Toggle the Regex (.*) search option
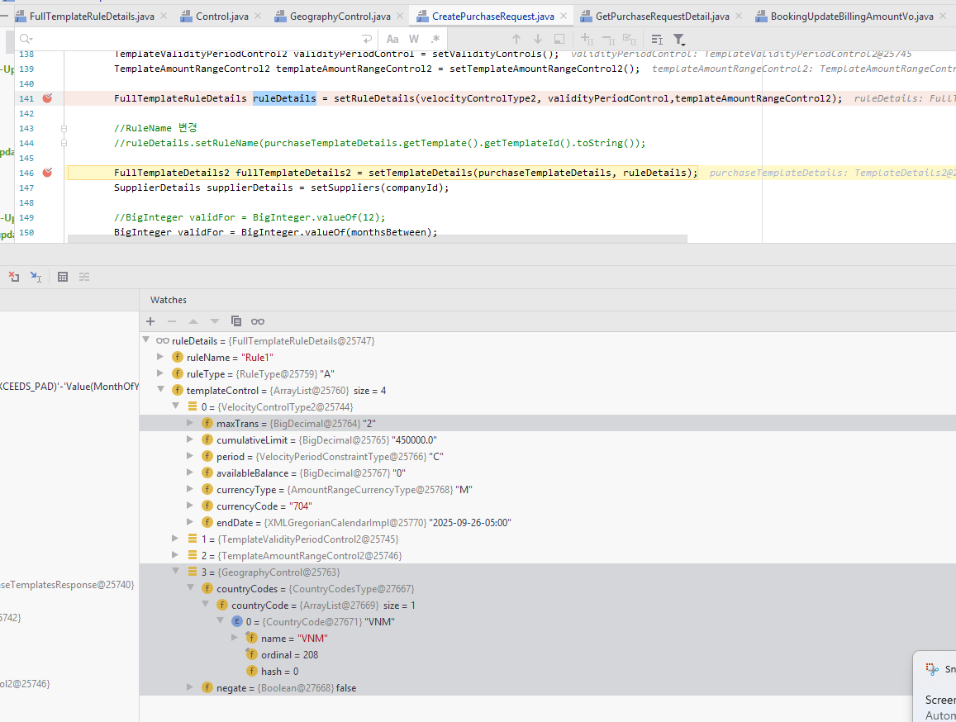The width and height of the screenshot is (956, 722). point(435,39)
